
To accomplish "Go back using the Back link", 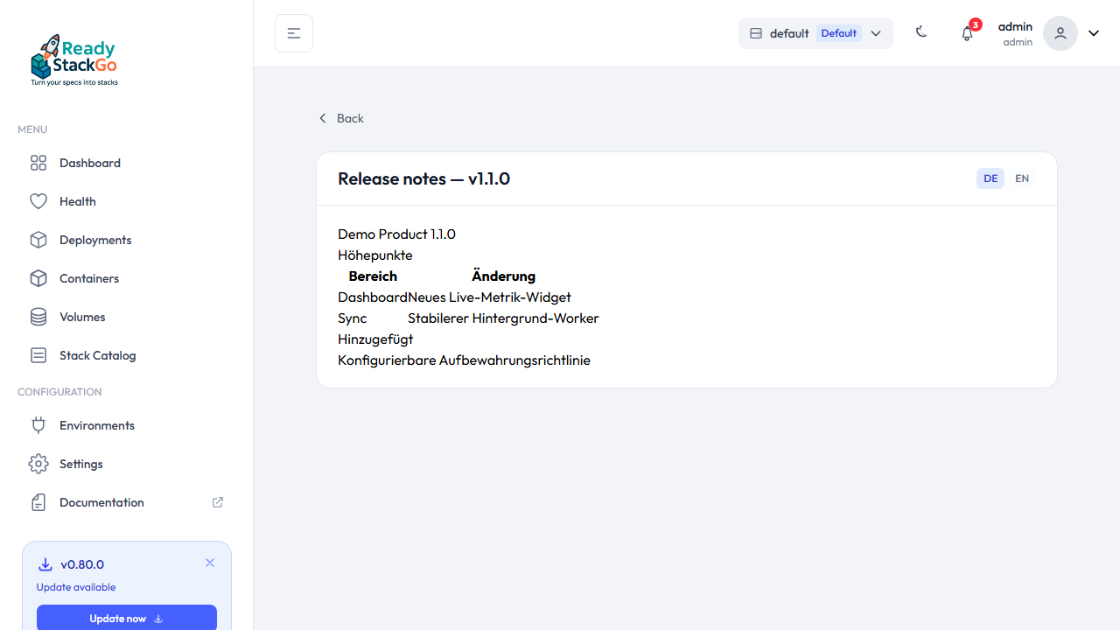I will pyautogui.click(x=340, y=118).
